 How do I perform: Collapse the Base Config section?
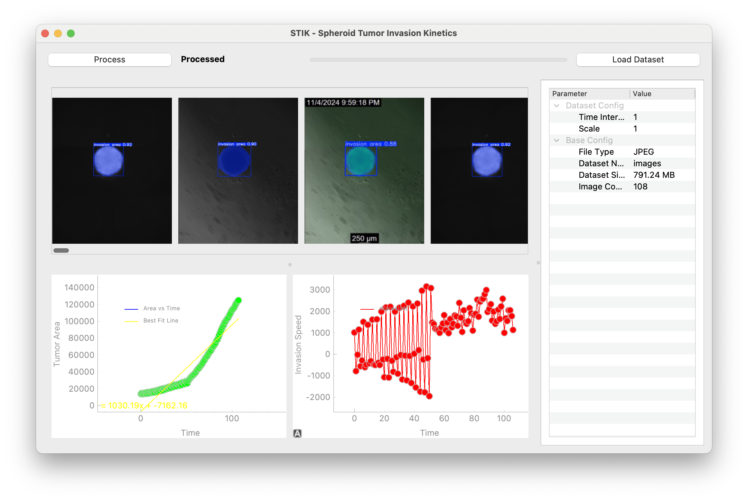tap(556, 140)
